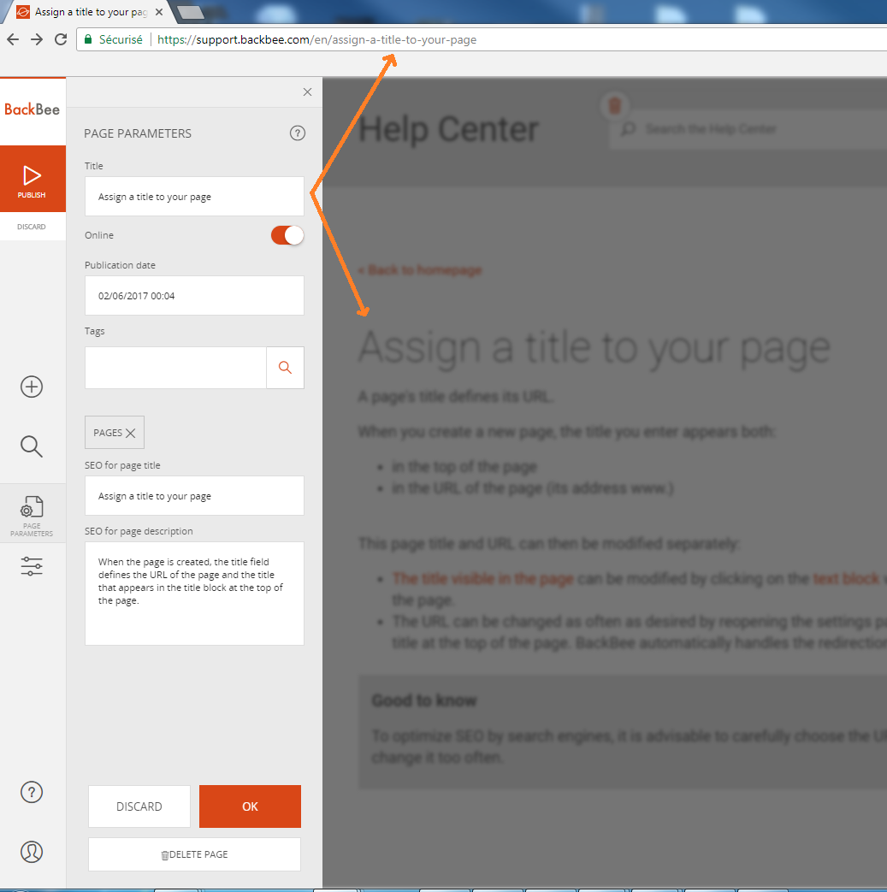Click the Help Center heading

pyautogui.click(x=448, y=129)
